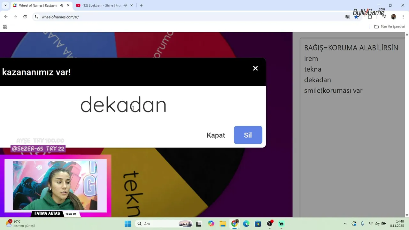
Task: Open OBS Studio from the taskbar
Action: (x=270, y=224)
